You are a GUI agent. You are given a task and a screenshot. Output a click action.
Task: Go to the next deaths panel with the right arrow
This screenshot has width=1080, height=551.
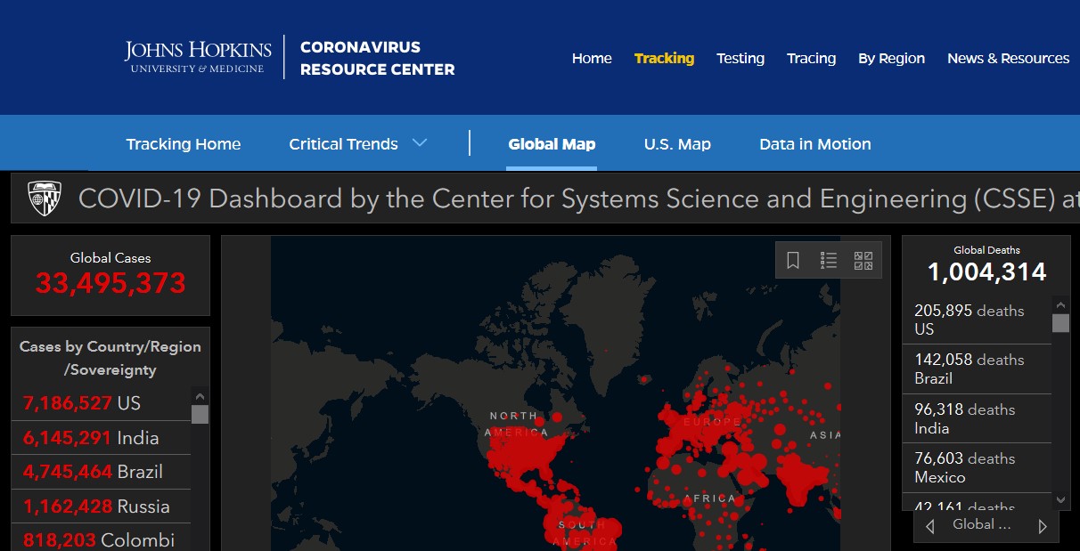coord(1043,526)
